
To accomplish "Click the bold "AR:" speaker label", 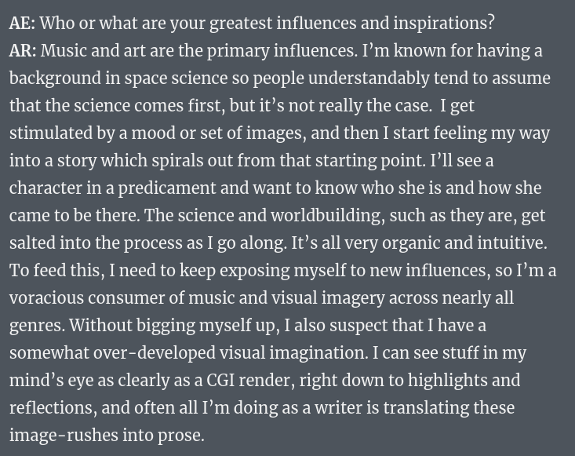I will (x=23, y=51).
